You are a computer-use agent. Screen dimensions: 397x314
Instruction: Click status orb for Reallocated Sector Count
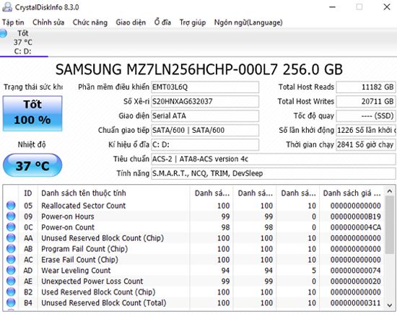pyautogui.click(x=11, y=206)
